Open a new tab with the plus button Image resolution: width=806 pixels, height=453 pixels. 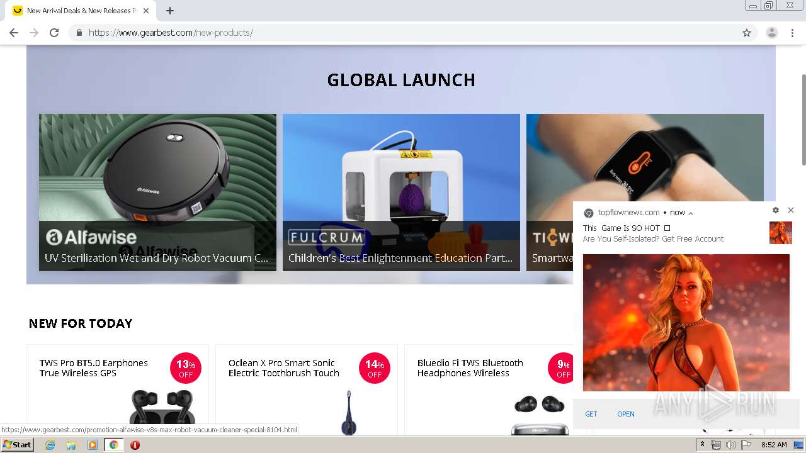pyautogui.click(x=170, y=11)
